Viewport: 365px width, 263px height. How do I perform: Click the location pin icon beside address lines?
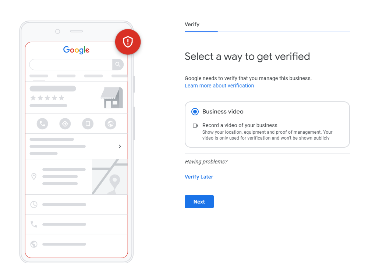coord(34,176)
